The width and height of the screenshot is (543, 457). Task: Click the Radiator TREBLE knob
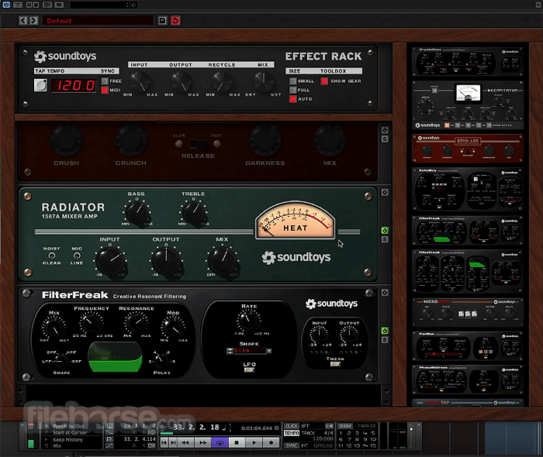194,212
